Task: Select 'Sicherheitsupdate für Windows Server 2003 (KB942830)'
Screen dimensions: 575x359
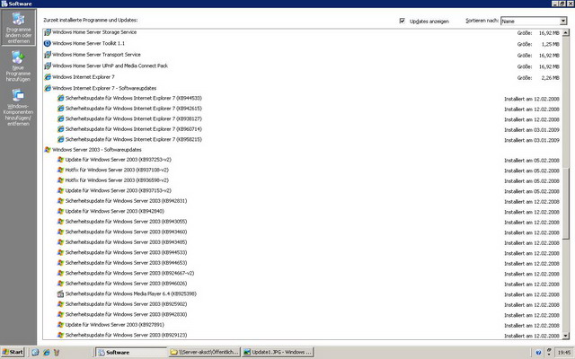Action: click(x=126, y=314)
